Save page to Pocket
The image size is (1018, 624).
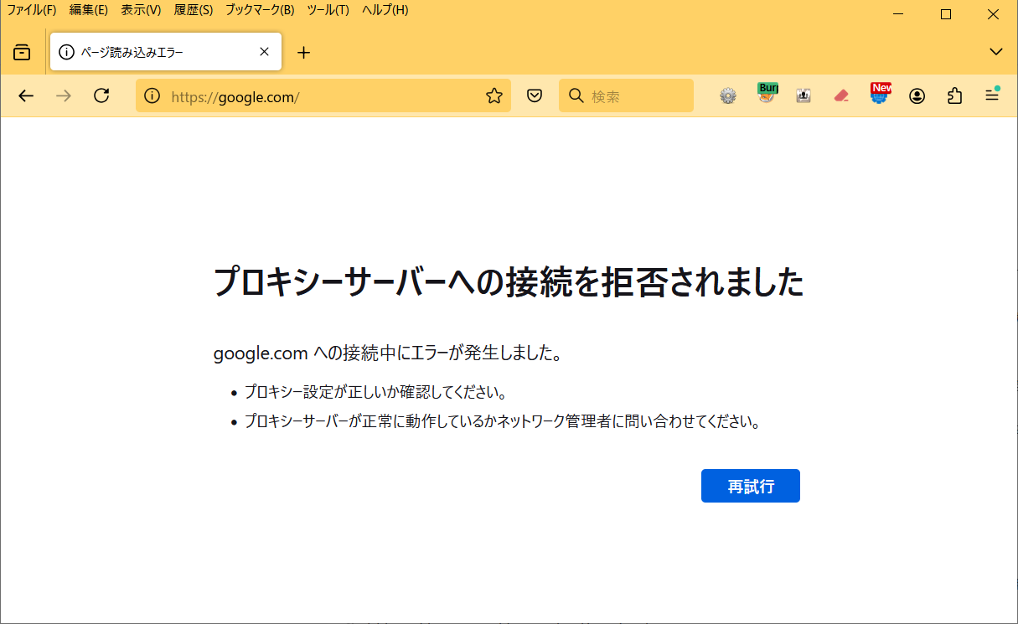coord(535,96)
